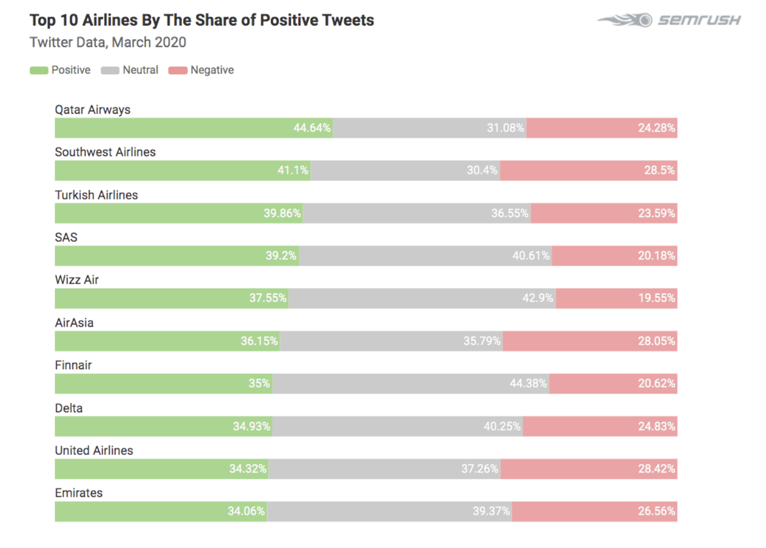
Task: Select Qatar Airways positive 44.64% bar segment
Action: [194, 128]
